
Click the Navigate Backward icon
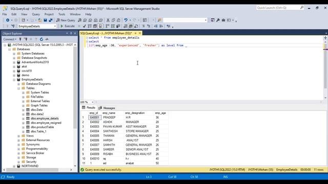tap(8, 20)
